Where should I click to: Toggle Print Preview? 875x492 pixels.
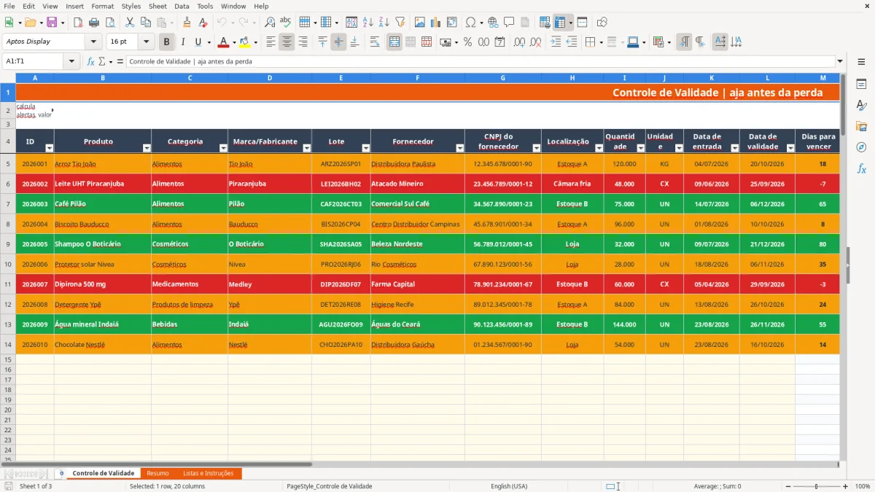coord(109,23)
